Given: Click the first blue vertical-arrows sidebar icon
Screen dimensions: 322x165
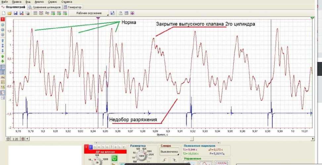Looking at the screenshot, I should 3,41.
